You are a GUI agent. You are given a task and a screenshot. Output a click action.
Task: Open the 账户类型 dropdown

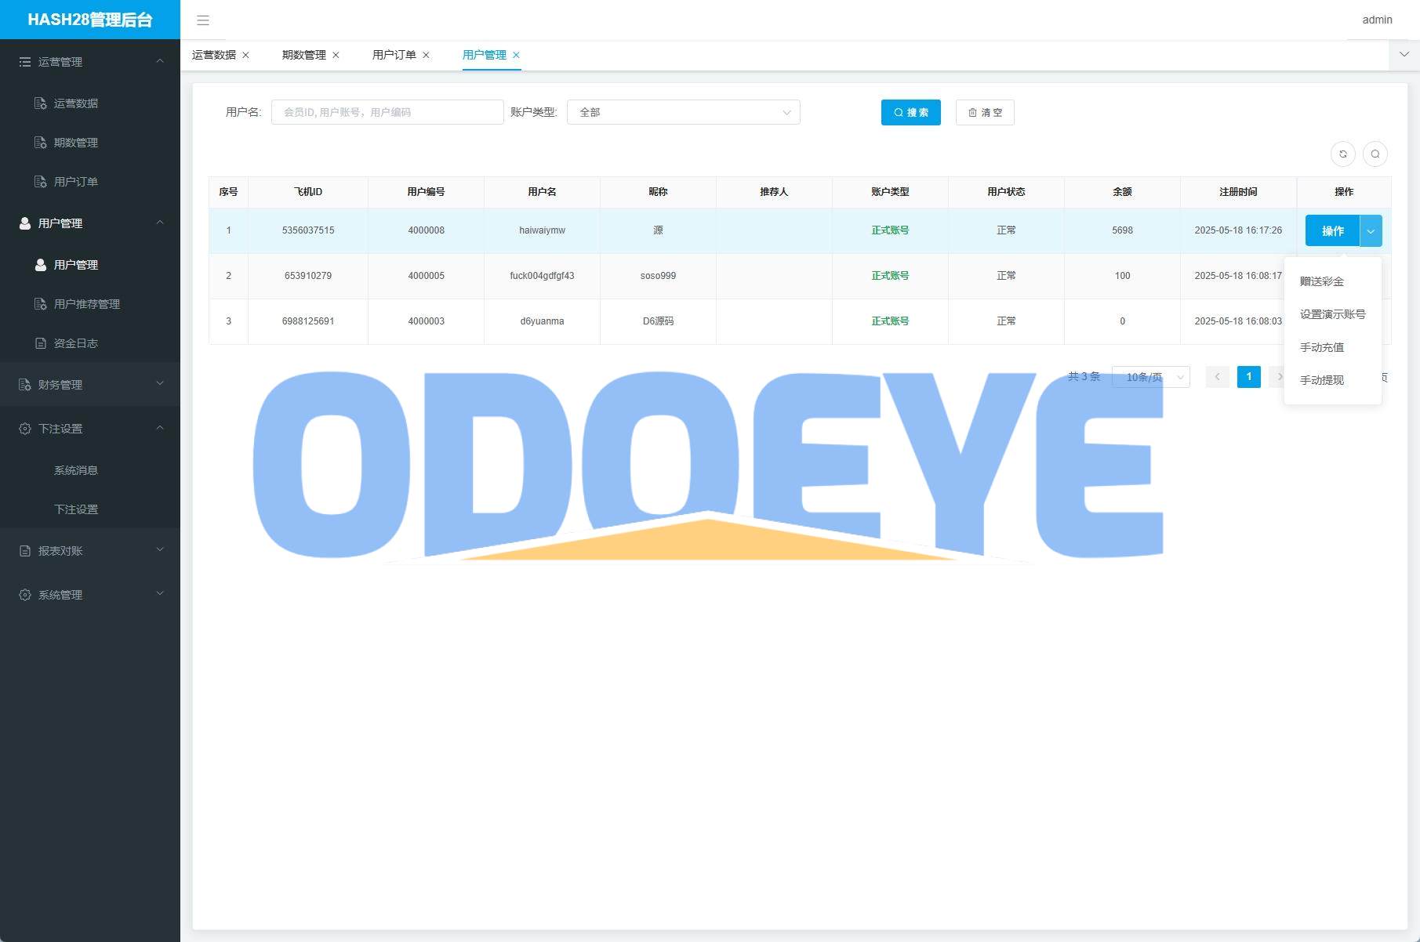684,112
